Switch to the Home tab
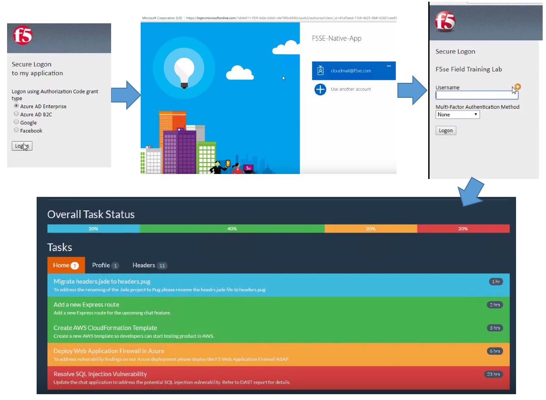The width and height of the screenshot is (546, 400). pyautogui.click(x=66, y=265)
